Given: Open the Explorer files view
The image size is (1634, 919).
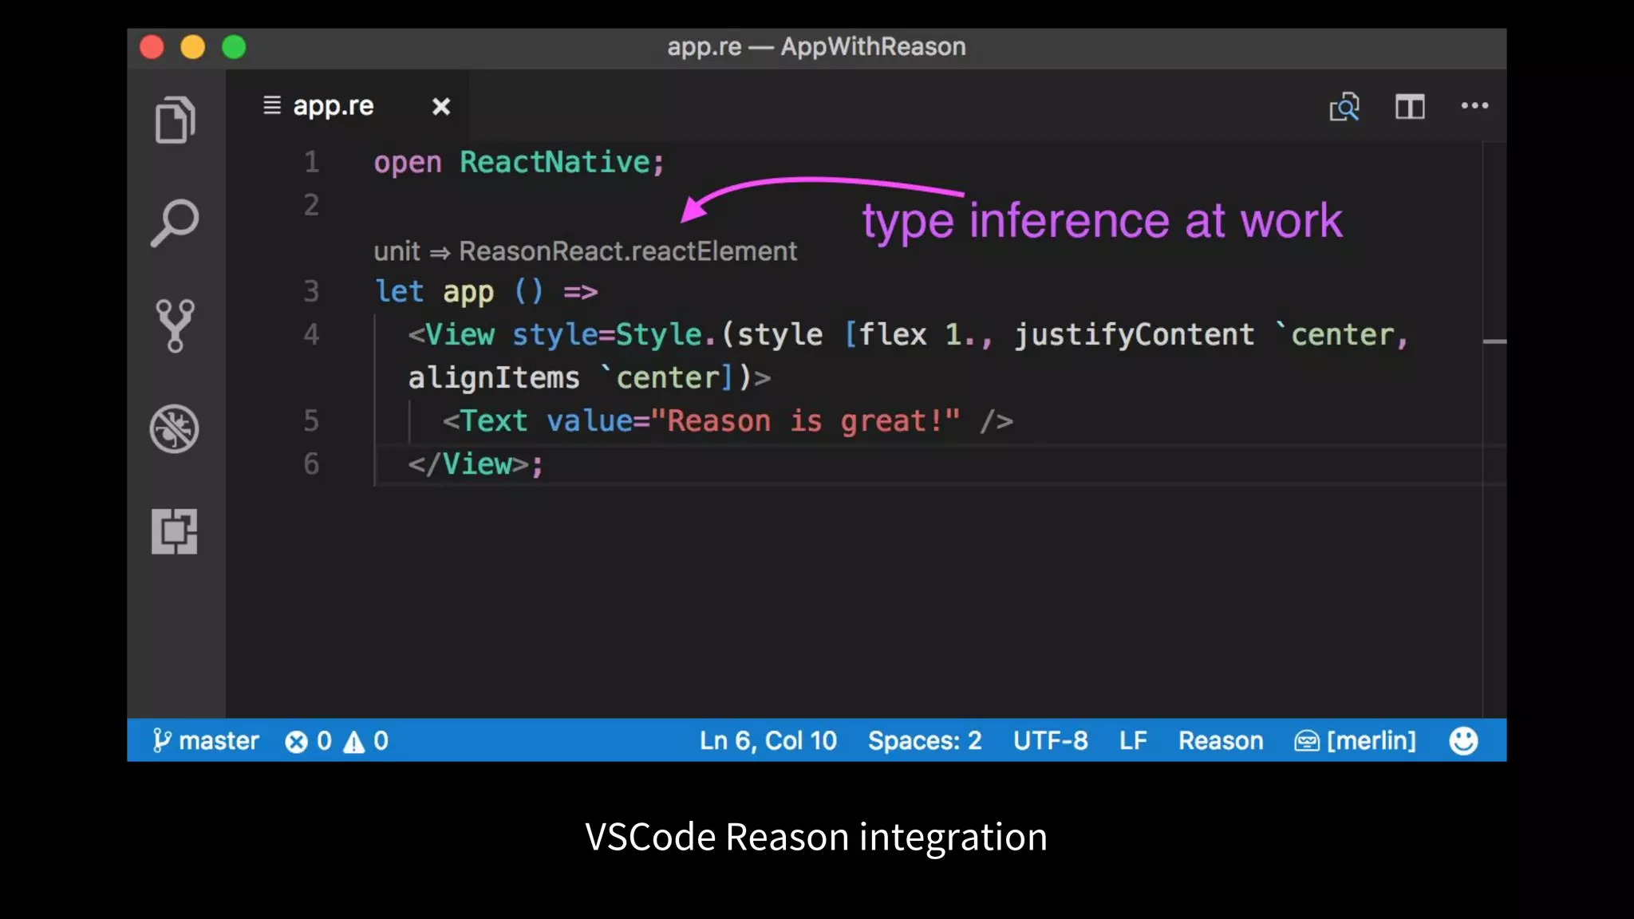Looking at the screenshot, I should pyautogui.click(x=175, y=120).
